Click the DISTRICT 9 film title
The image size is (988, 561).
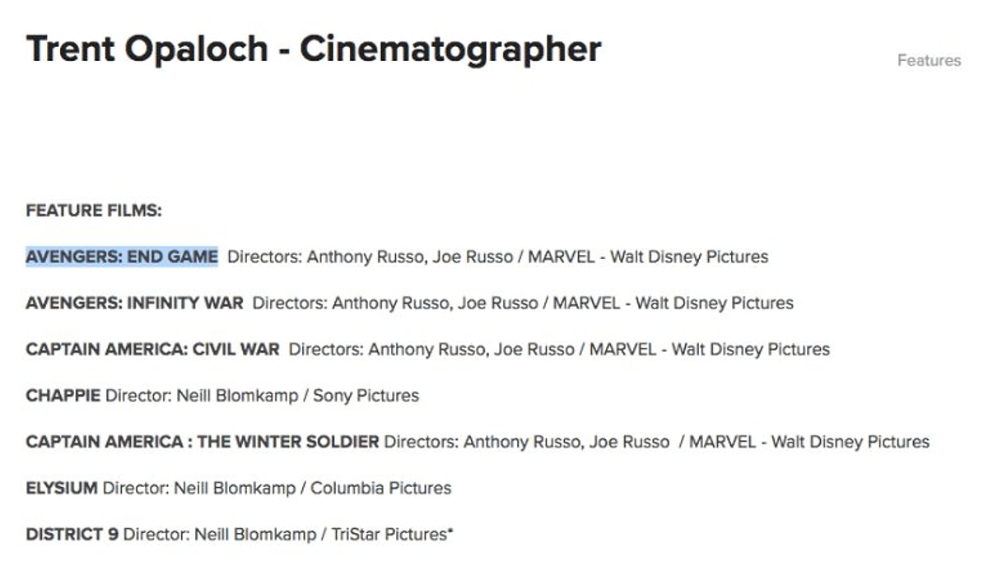72,535
